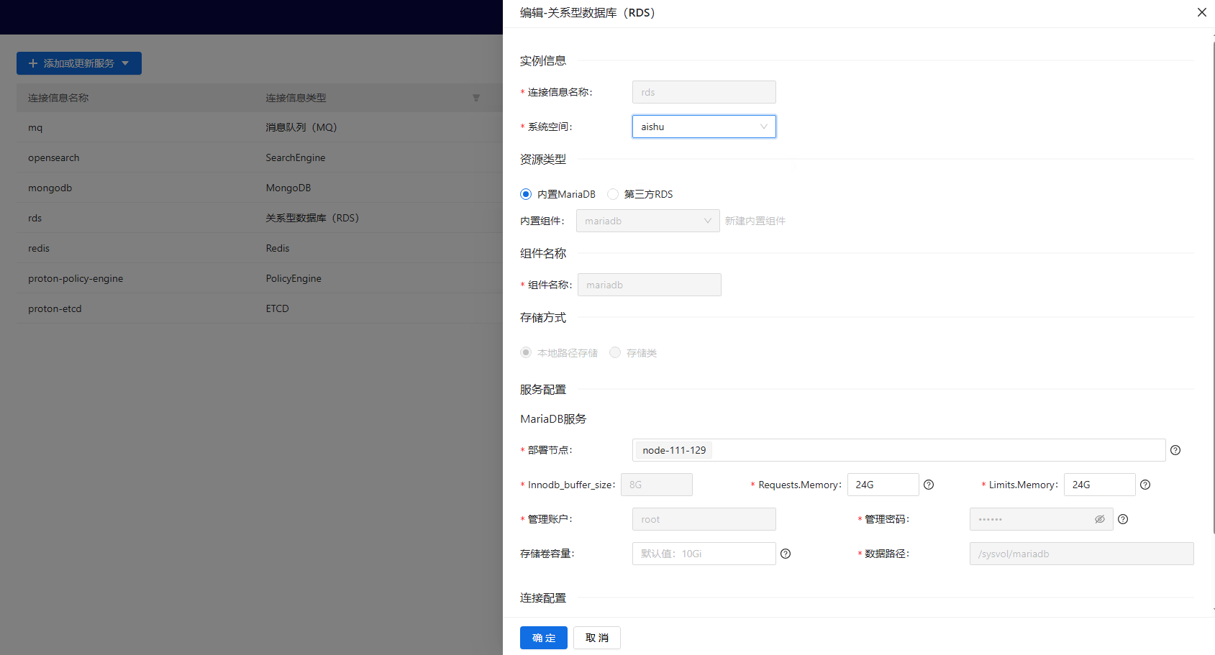Click PolicyEngine type cell
The height and width of the screenshot is (655, 1215).
[293, 278]
